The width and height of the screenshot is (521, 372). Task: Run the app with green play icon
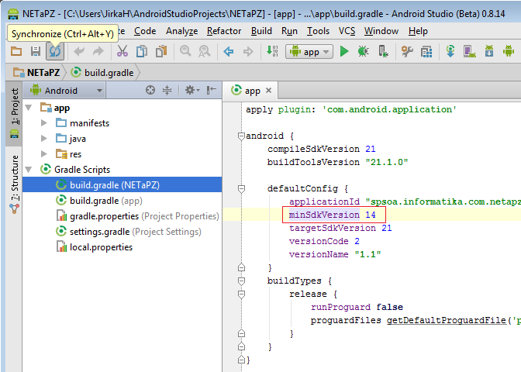(x=344, y=51)
